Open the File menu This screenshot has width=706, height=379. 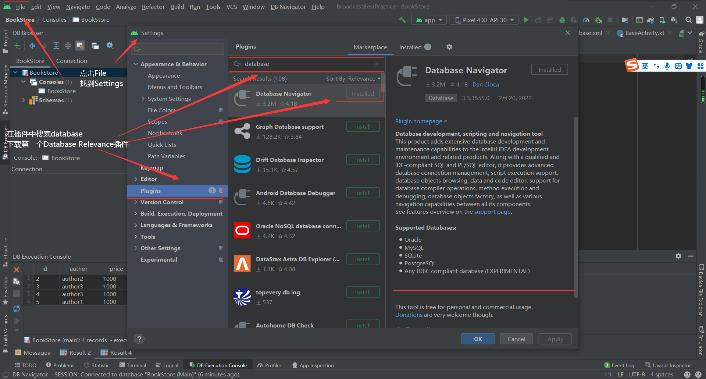point(21,7)
